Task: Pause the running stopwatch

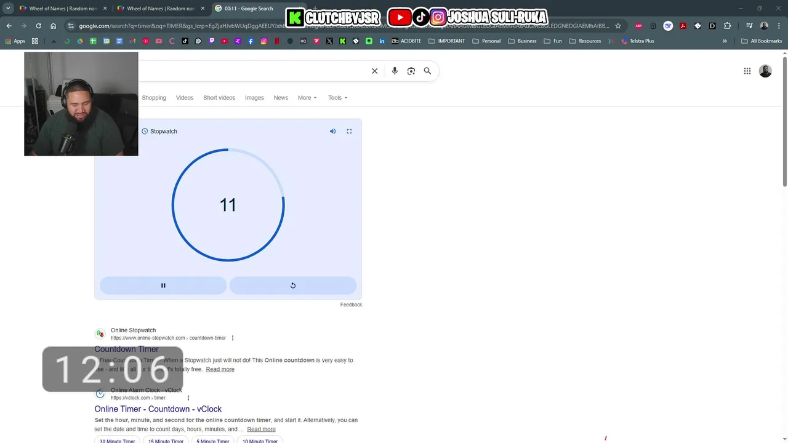Action: tap(163, 285)
